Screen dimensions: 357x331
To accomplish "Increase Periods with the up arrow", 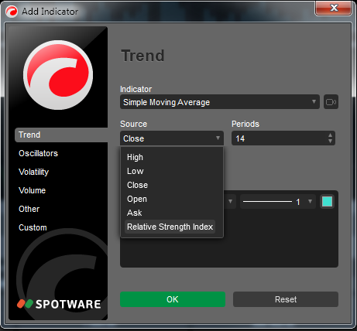I will pyautogui.click(x=330, y=135).
